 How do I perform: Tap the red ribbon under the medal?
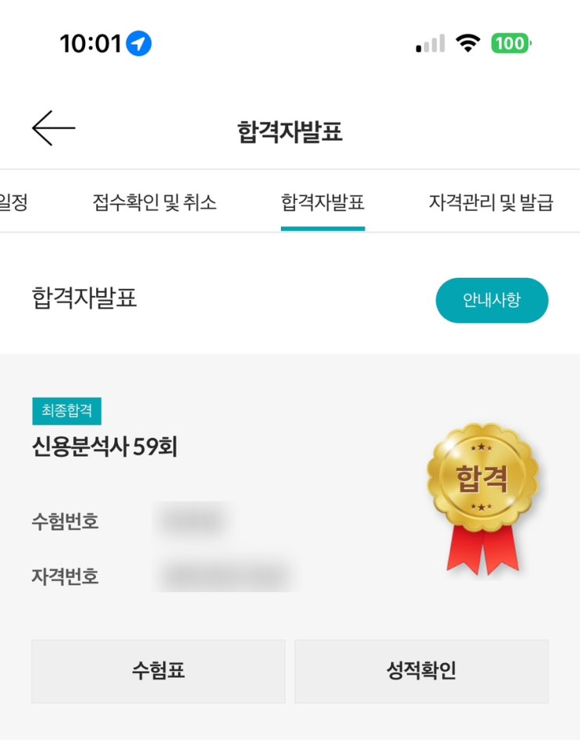click(482, 550)
